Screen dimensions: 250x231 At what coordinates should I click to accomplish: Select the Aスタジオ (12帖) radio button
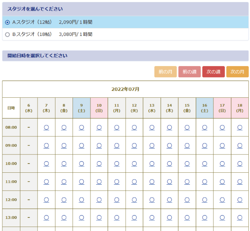pyautogui.click(x=8, y=22)
